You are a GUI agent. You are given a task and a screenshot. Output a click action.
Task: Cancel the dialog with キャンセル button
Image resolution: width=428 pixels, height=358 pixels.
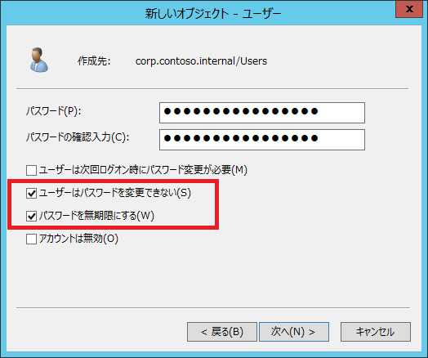[x=376, y=332]
